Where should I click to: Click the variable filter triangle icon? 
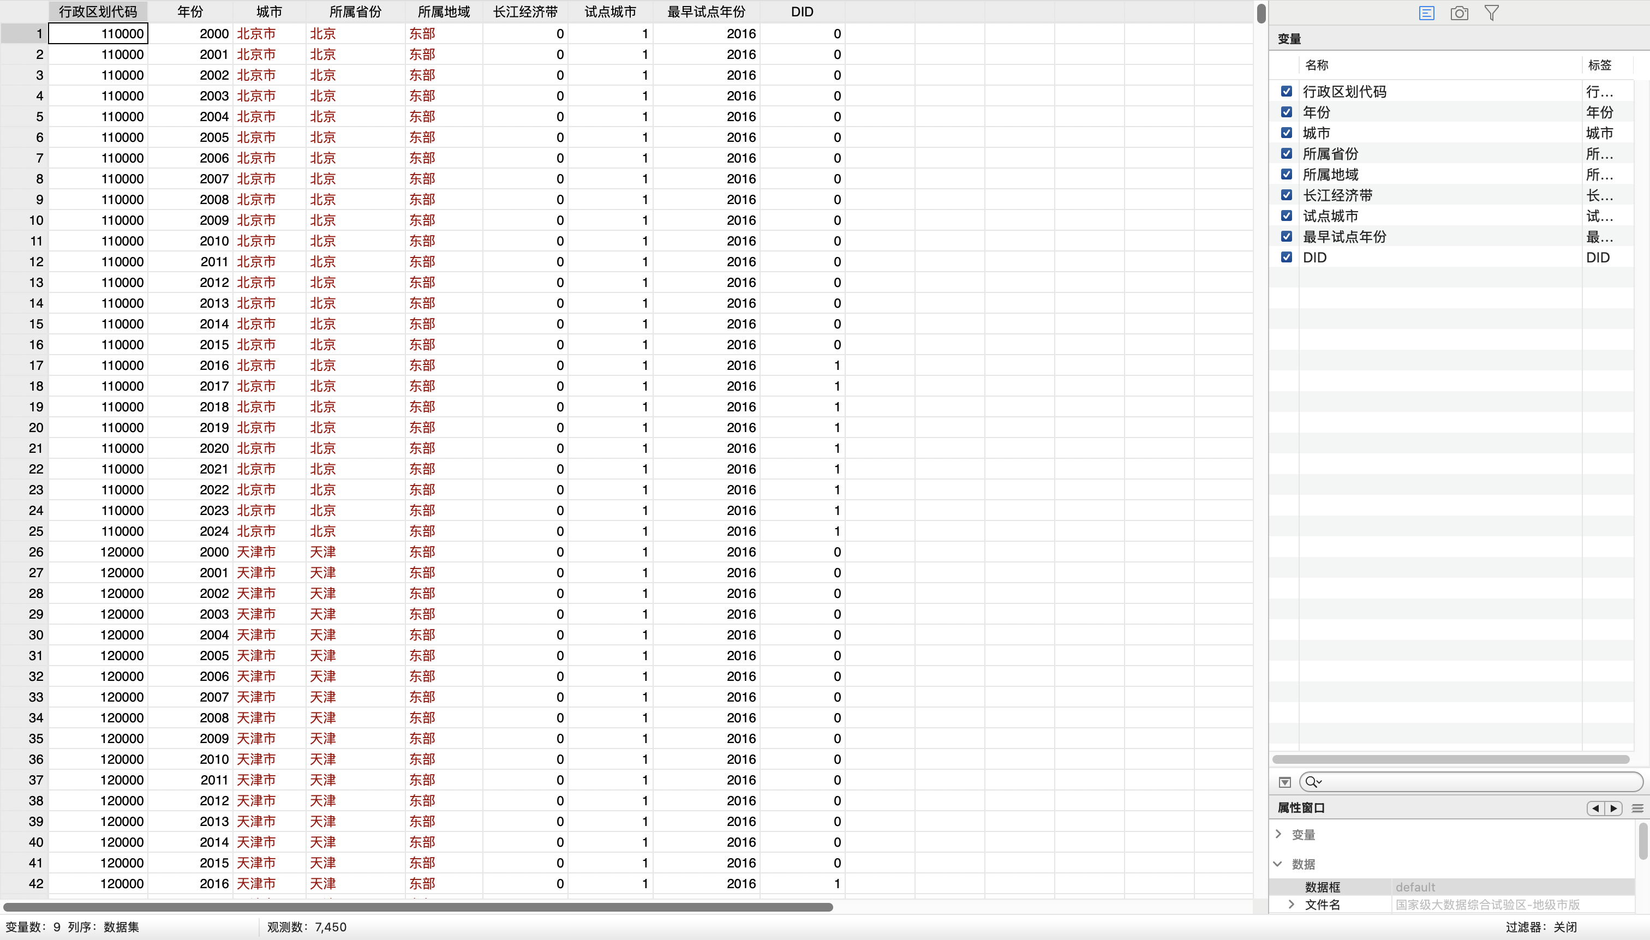1284,782
